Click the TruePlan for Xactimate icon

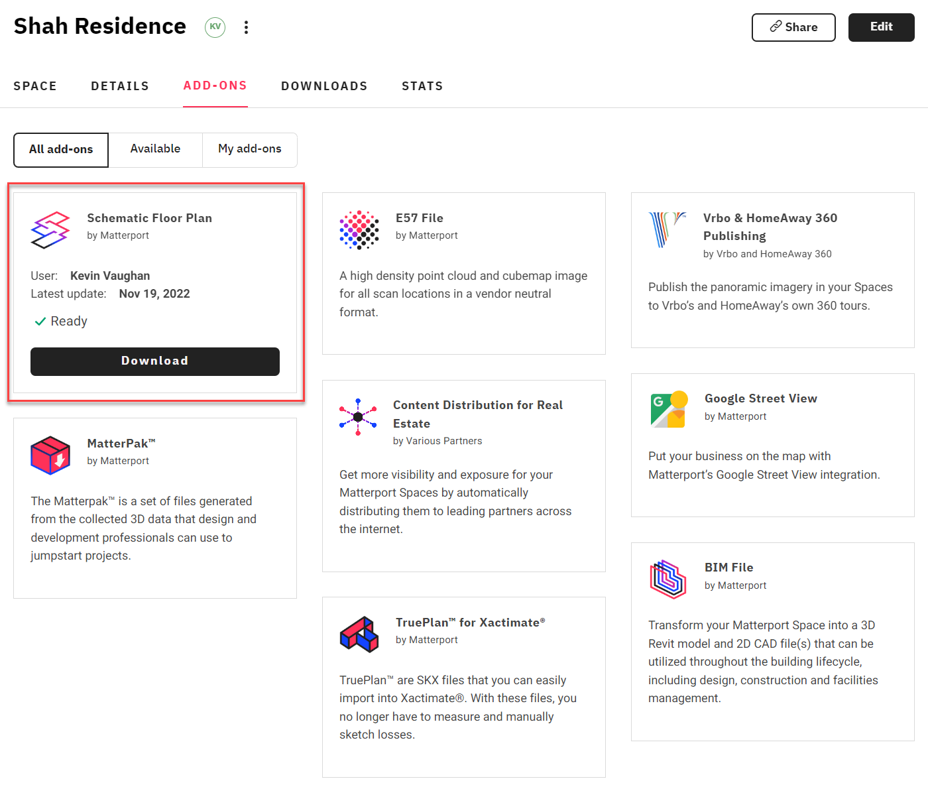(x=359, y=635)
